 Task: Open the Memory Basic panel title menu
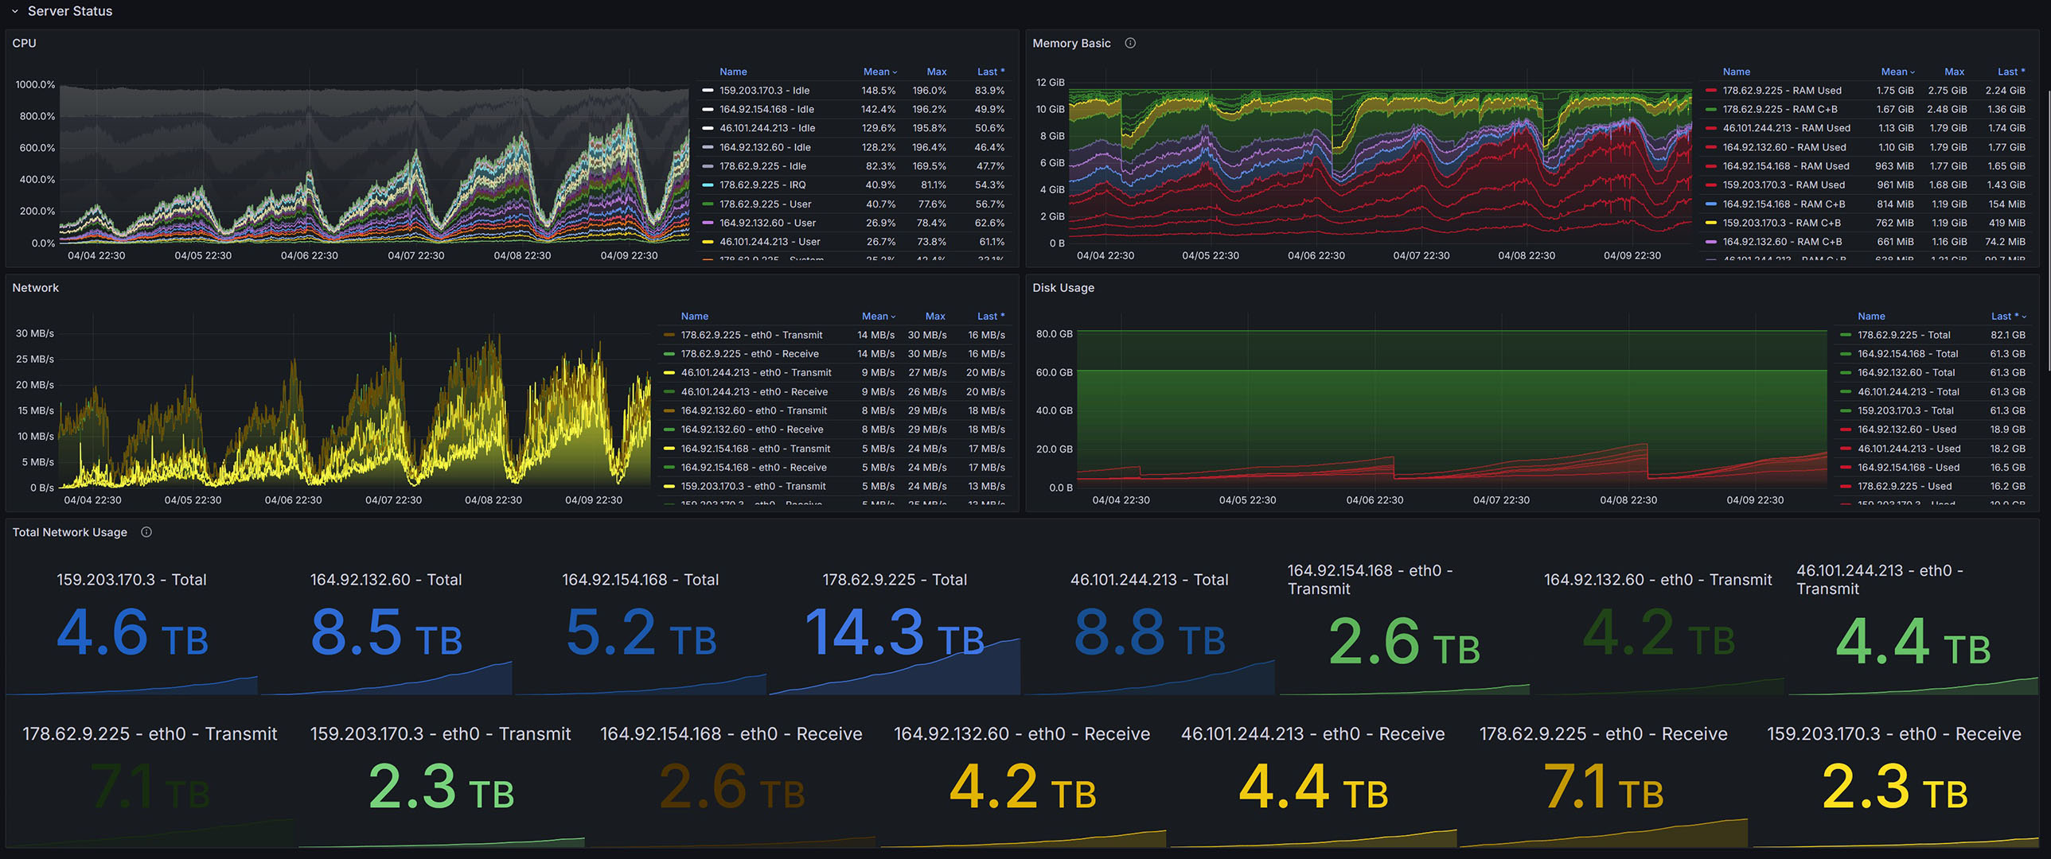1073,43
